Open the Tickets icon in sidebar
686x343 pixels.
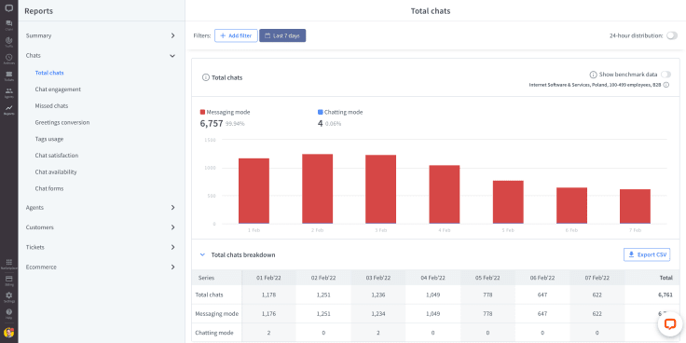coord(8,75)
